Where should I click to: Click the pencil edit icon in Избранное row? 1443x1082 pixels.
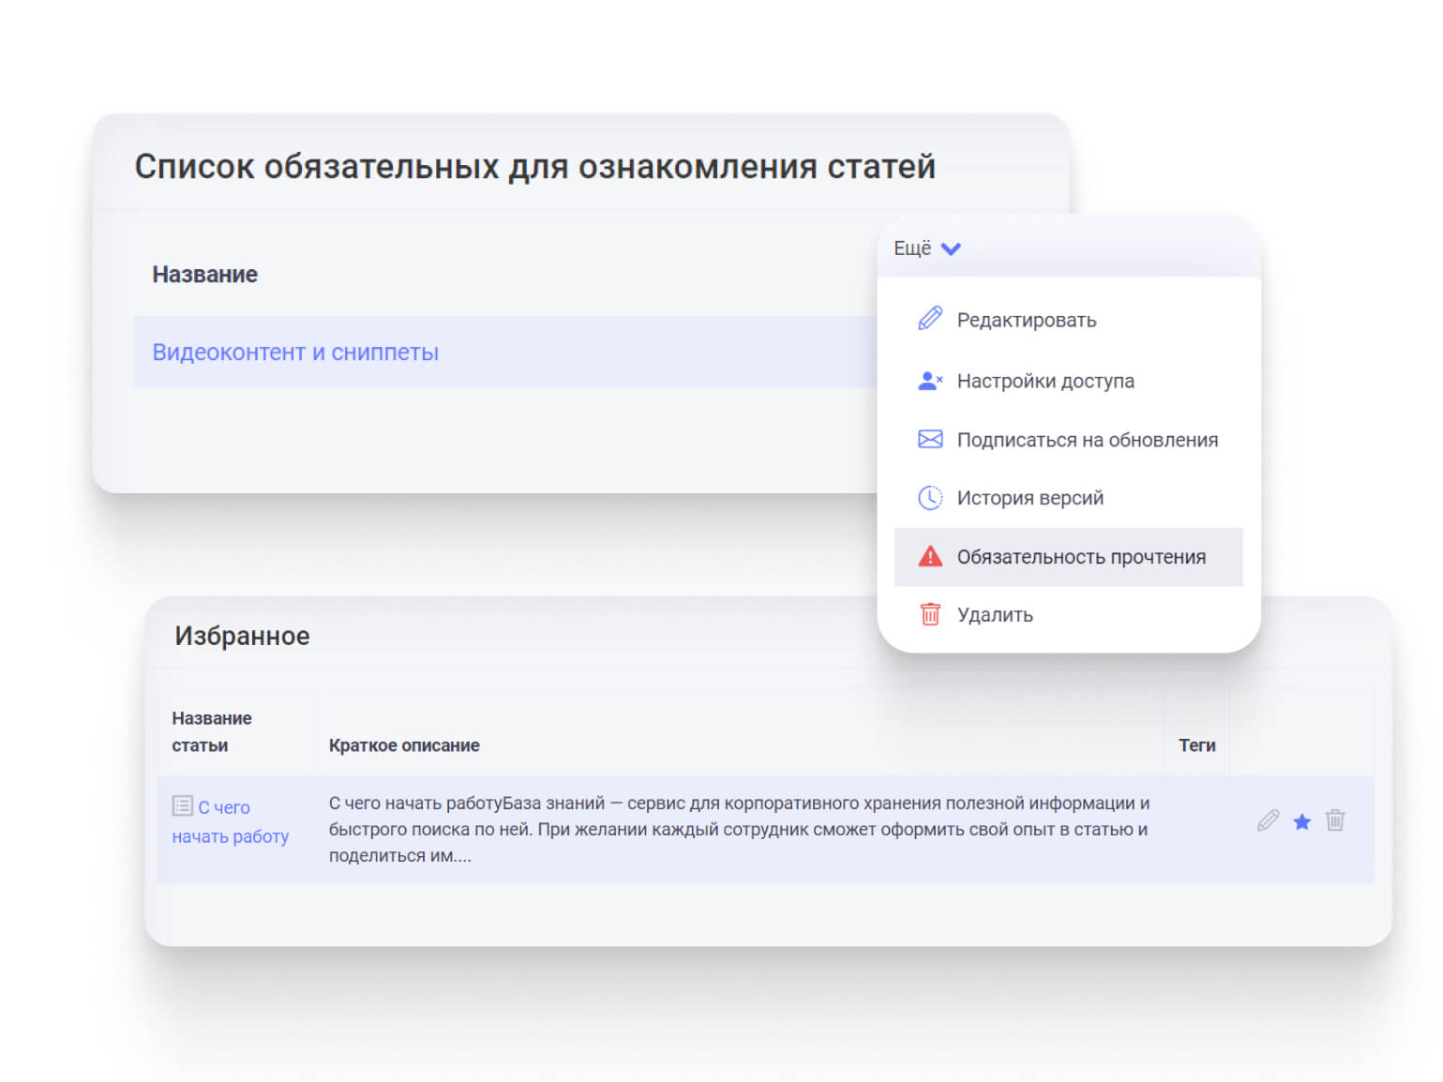pos(1268,820)
